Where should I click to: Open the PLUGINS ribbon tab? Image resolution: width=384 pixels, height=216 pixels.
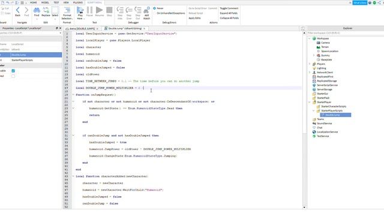pos(78,2)
